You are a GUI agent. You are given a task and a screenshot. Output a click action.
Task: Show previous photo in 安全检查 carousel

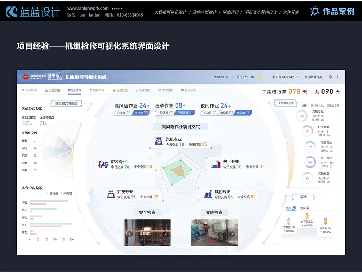pos(130,234)
